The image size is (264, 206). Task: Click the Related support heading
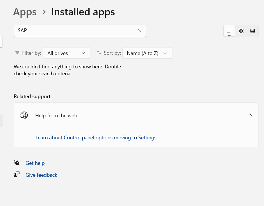32,96
